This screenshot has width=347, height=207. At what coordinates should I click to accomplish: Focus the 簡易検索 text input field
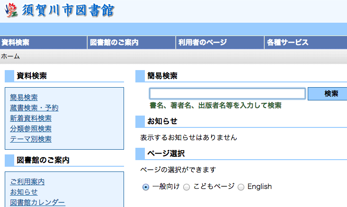[227, 93]
